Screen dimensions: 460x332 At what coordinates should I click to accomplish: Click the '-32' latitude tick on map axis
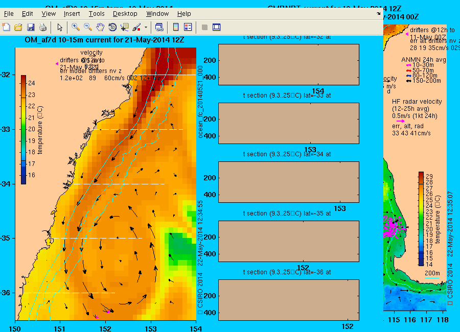5,75
